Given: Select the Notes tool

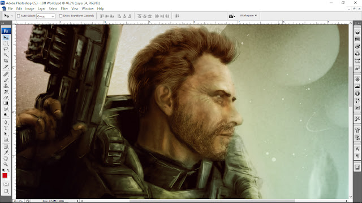Looking at the screenshot, I should (6, 147).
